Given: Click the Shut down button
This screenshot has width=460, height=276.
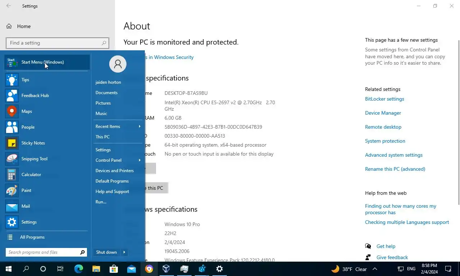Looking at the screenshot, I should (107, 252).
